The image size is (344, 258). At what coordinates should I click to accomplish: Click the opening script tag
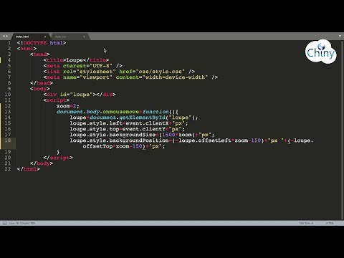(57, 100)
